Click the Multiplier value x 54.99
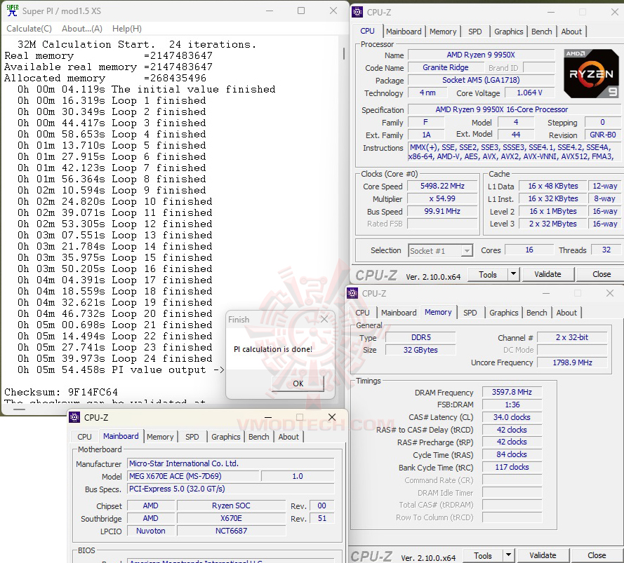 [442, 198]
